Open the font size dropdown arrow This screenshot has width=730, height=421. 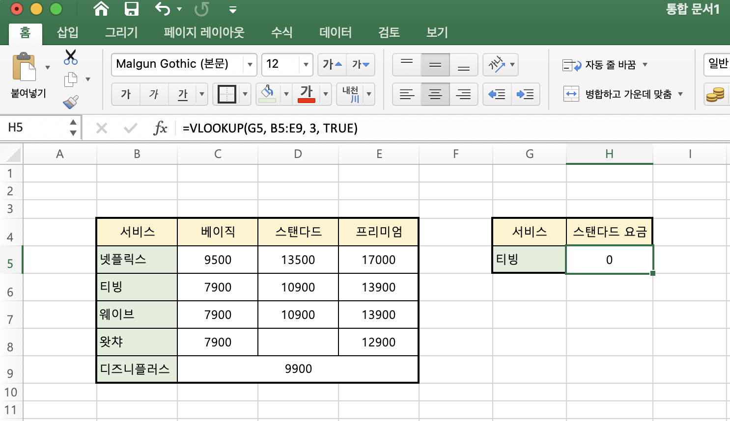coord(306,65)
